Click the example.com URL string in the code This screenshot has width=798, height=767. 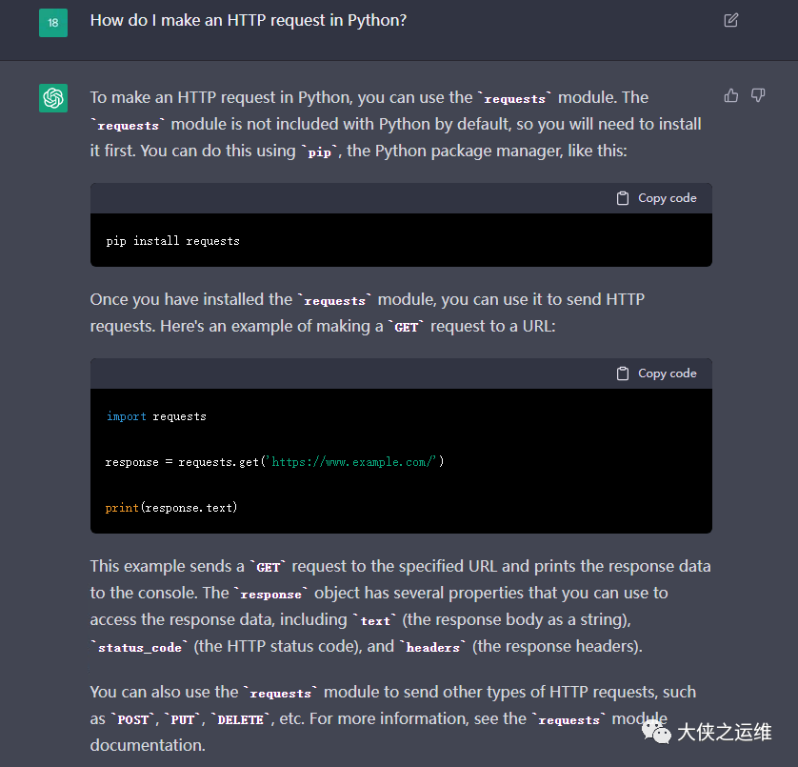pos(353,462)
